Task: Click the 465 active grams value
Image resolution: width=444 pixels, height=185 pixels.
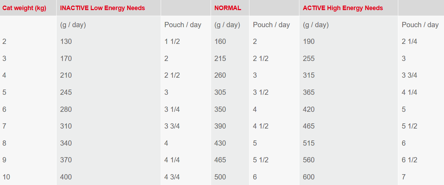Action: (309, 126)
